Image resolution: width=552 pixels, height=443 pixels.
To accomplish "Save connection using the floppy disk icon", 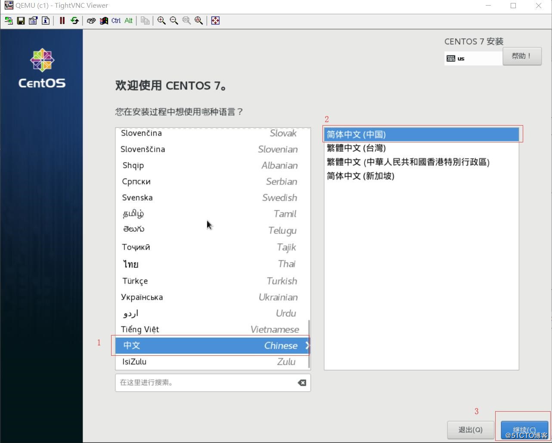I will pyautogui.click(x=21, y=21).
